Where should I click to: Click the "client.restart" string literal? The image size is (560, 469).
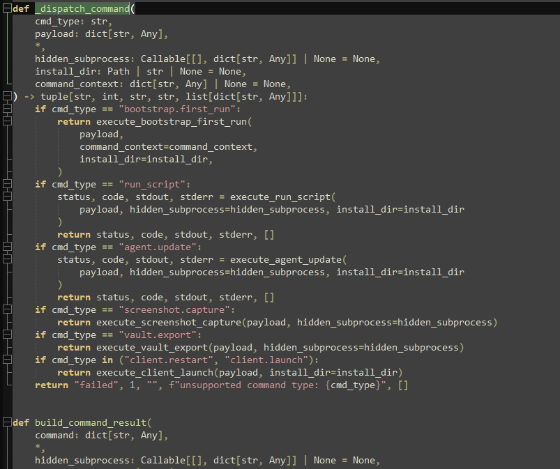tap(169, 360)
